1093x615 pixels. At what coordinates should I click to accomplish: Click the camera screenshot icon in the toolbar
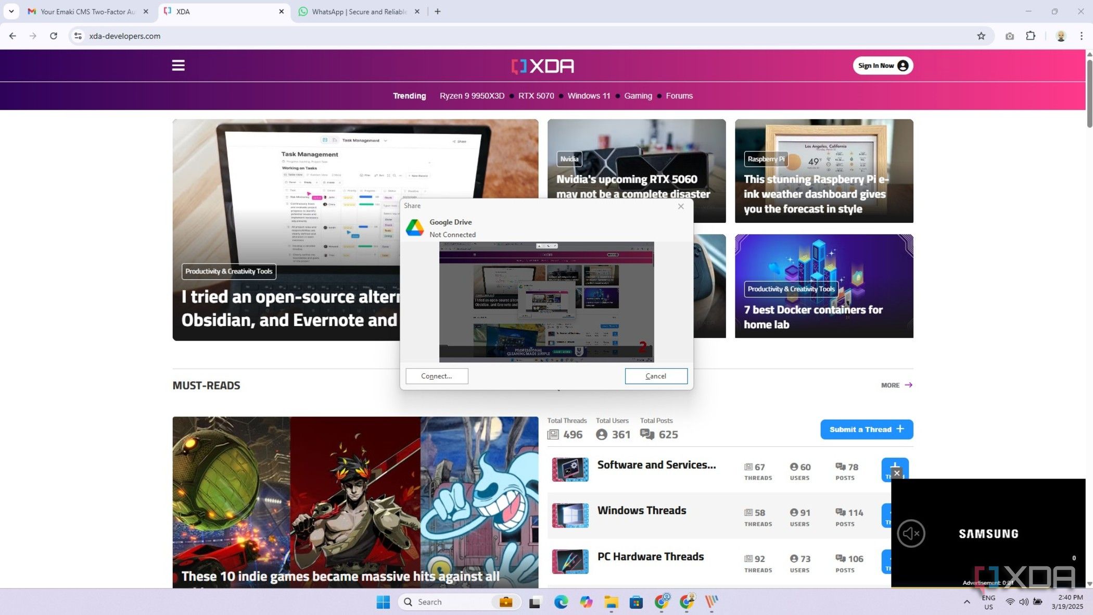(1009, 36)
